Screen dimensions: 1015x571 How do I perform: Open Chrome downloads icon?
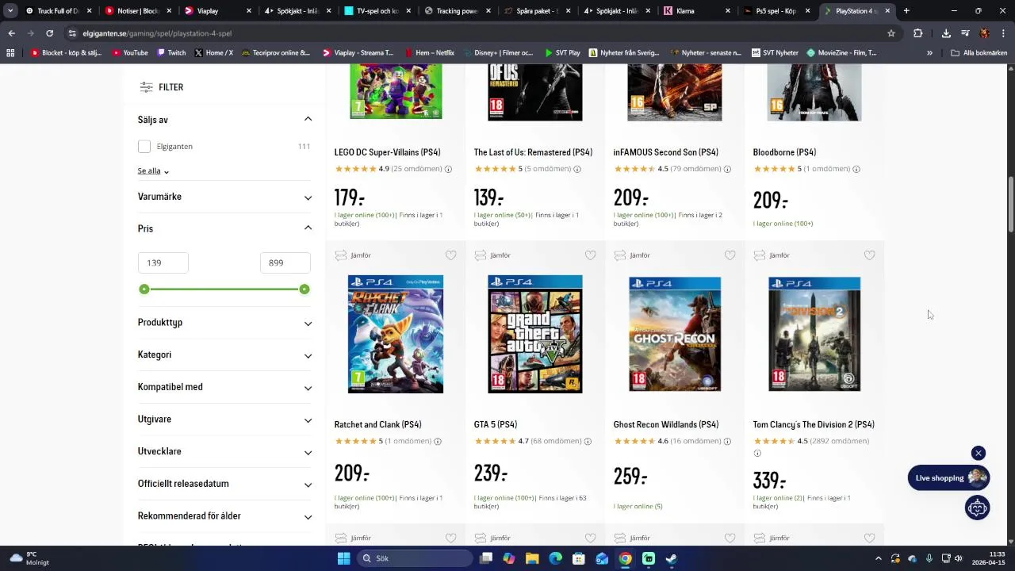(946, 33)
